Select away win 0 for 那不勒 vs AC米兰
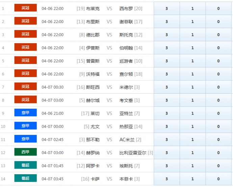This screenshot has height=187, width=233. tap(218, 140)
